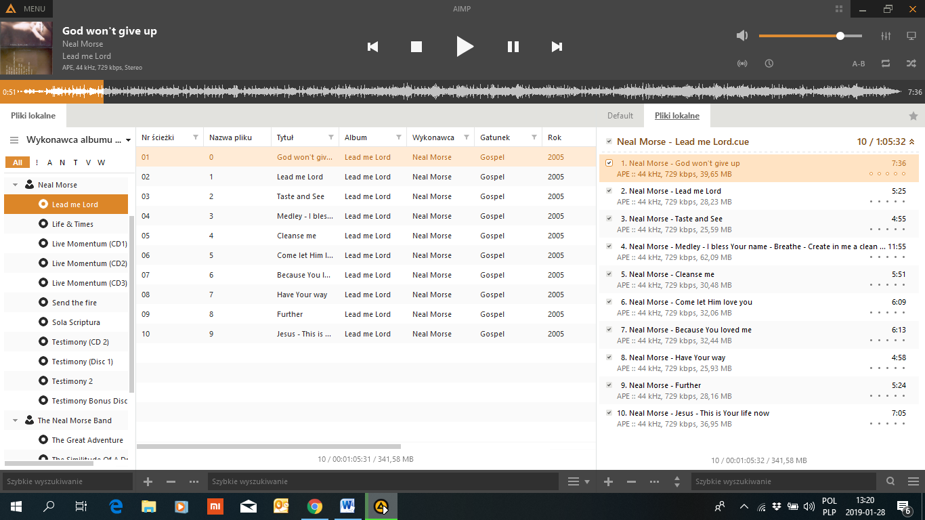Open the equalizer settings icon
This screenshot has height=520, width=925.
pyautogui.click(x=886, y=36)
